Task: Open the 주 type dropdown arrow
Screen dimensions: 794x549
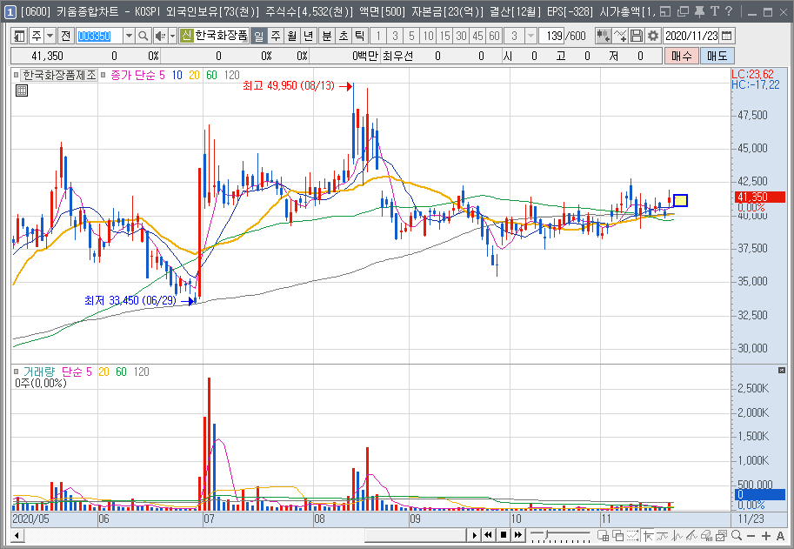Action: point(50,36)
